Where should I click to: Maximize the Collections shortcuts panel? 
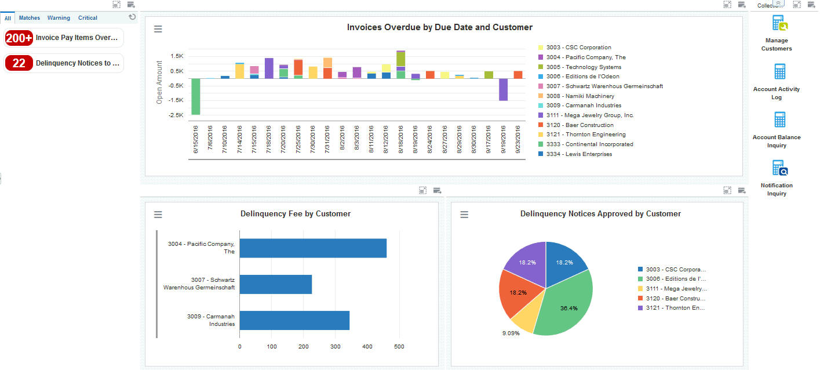coord(797,5)
